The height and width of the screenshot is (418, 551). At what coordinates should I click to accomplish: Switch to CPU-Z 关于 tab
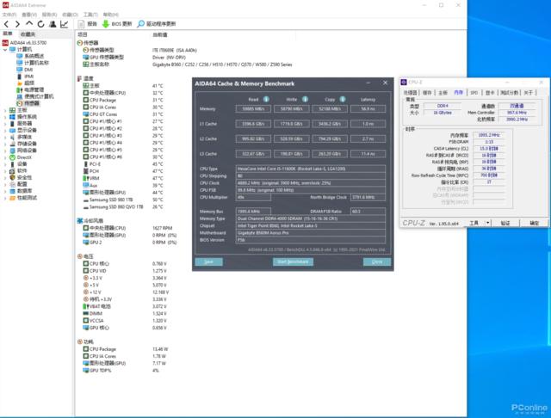point(528,93)
